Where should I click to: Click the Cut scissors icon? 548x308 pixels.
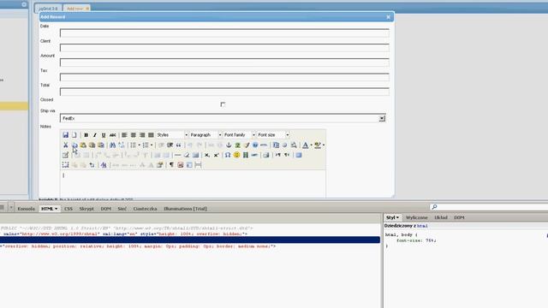[x=65, y=145]
